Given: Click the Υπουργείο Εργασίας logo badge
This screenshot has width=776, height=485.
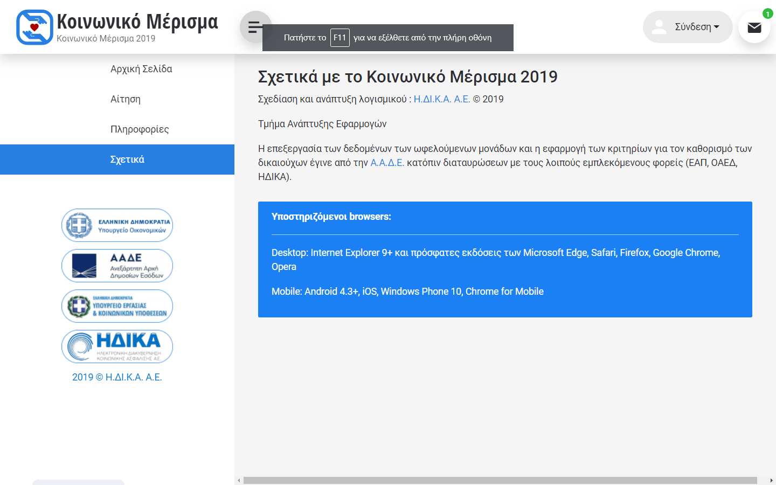Looking at the screenshot, I should coord(117,306).
